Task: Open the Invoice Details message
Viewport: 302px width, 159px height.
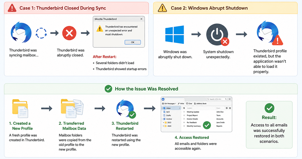Action: (x=192, y=119)
